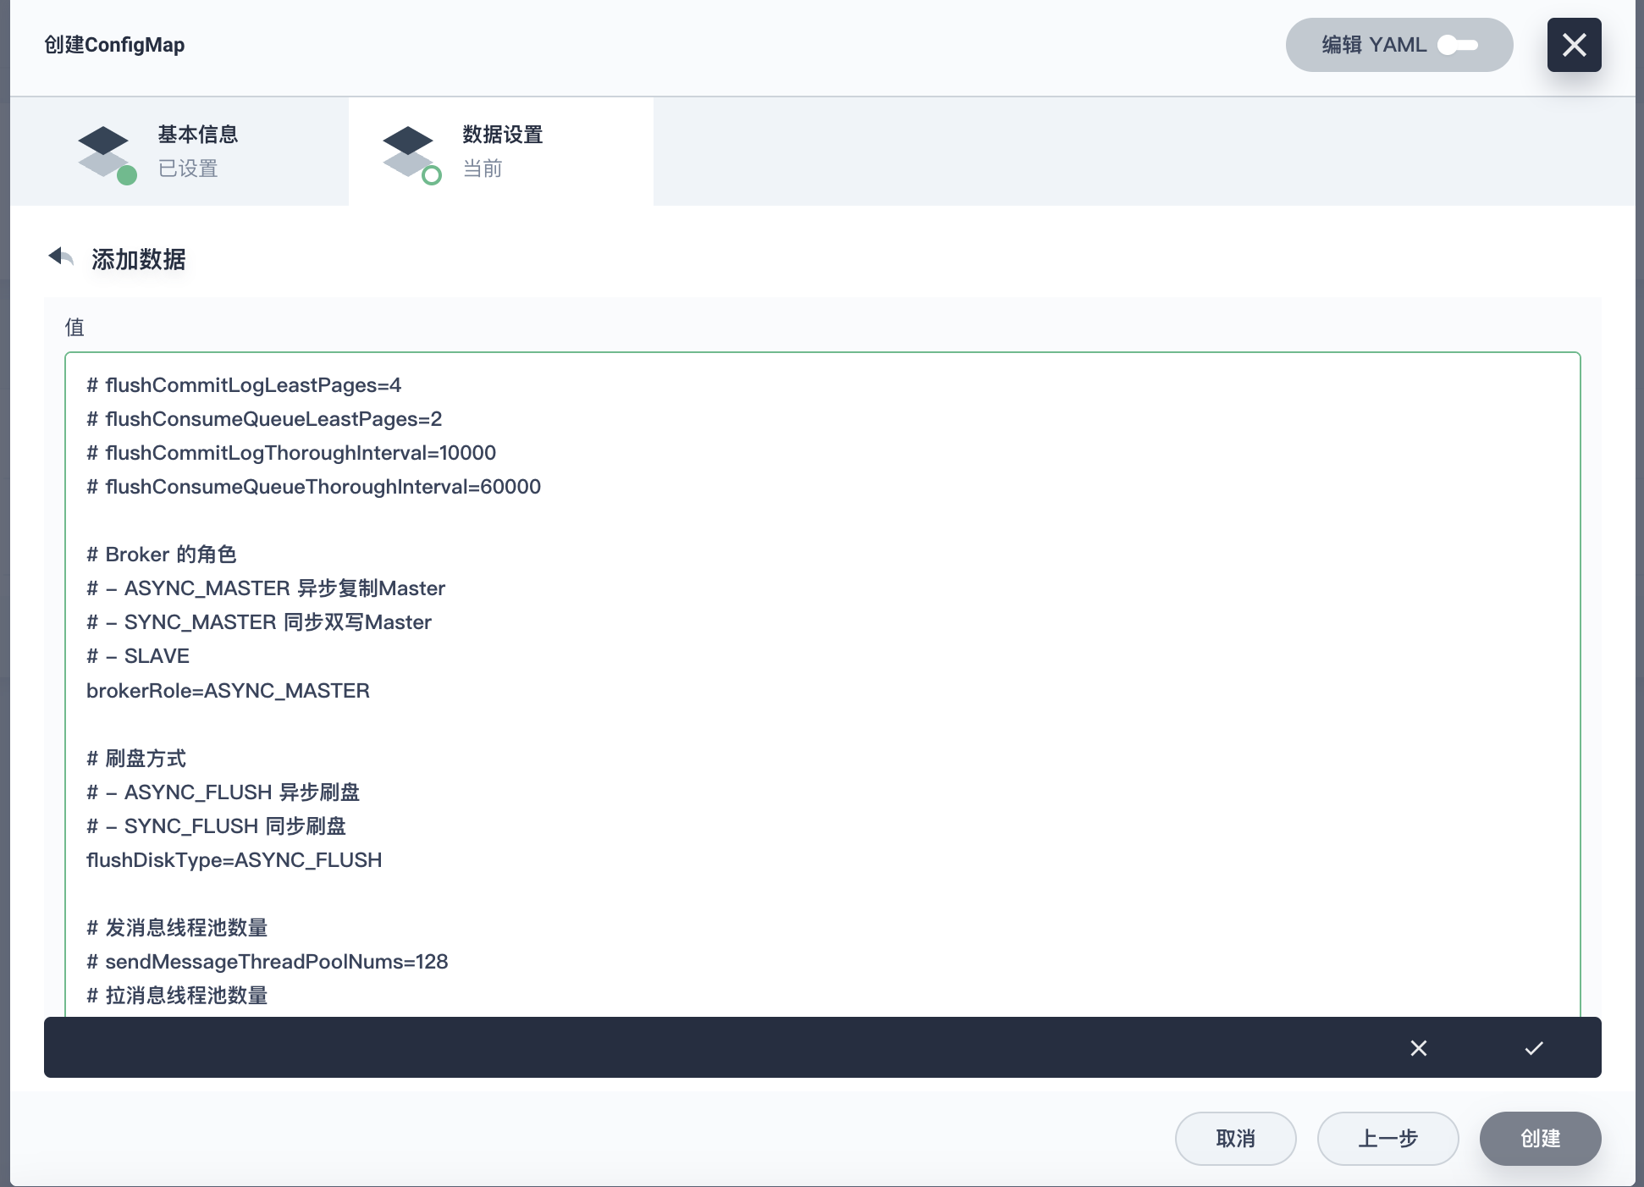Screen dimensions: 1644x1187
Task: Click the ASYNC_FLUSH 异步刷盘 comment line
Action: click(223, 792)
